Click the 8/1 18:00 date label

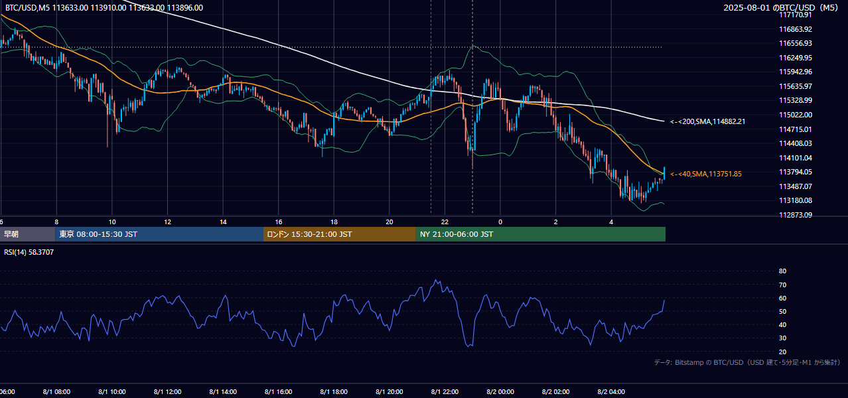[334, 392]
